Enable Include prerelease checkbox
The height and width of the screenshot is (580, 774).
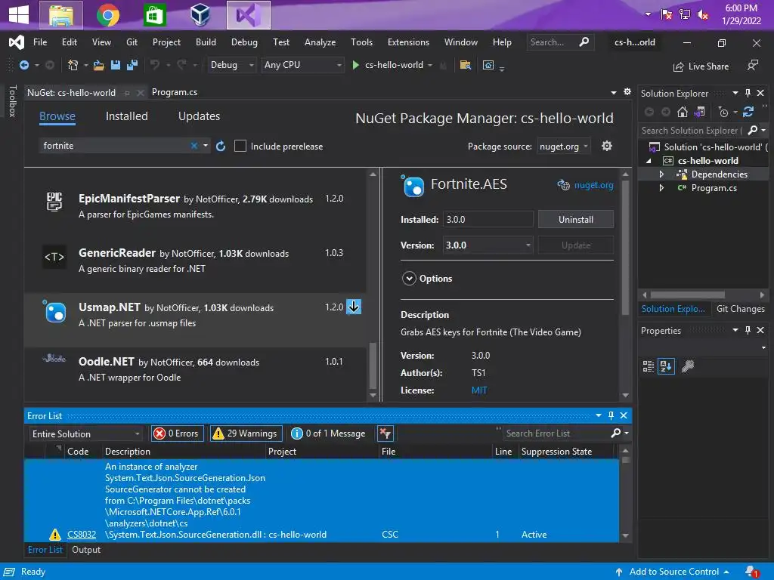pyautogui.click(x=240, y=146)
